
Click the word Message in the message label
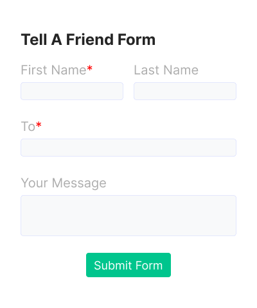coord(79,183)
